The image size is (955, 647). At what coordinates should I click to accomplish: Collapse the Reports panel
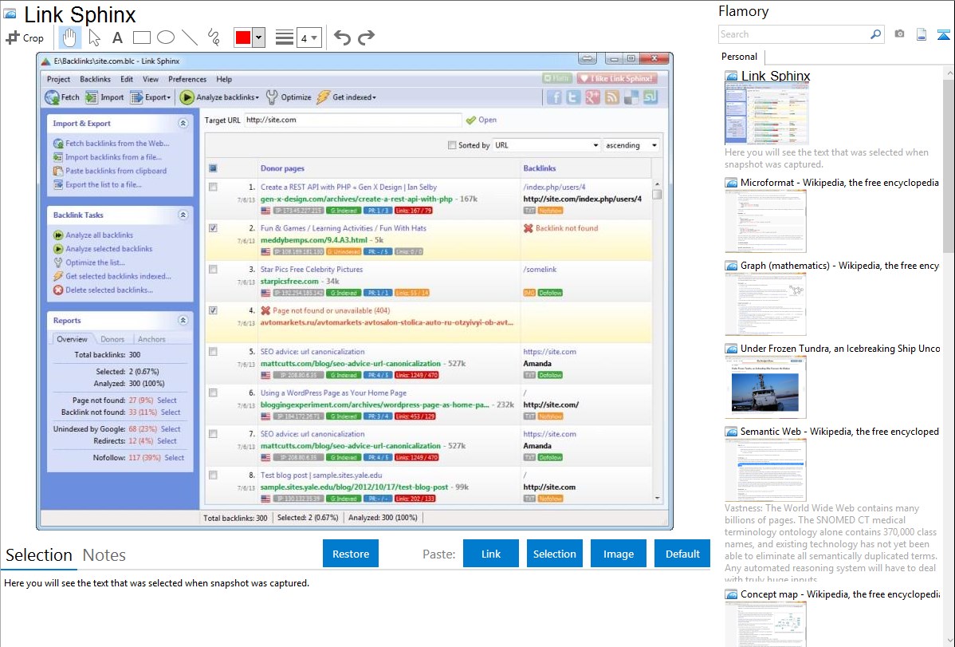coord(183,320)
